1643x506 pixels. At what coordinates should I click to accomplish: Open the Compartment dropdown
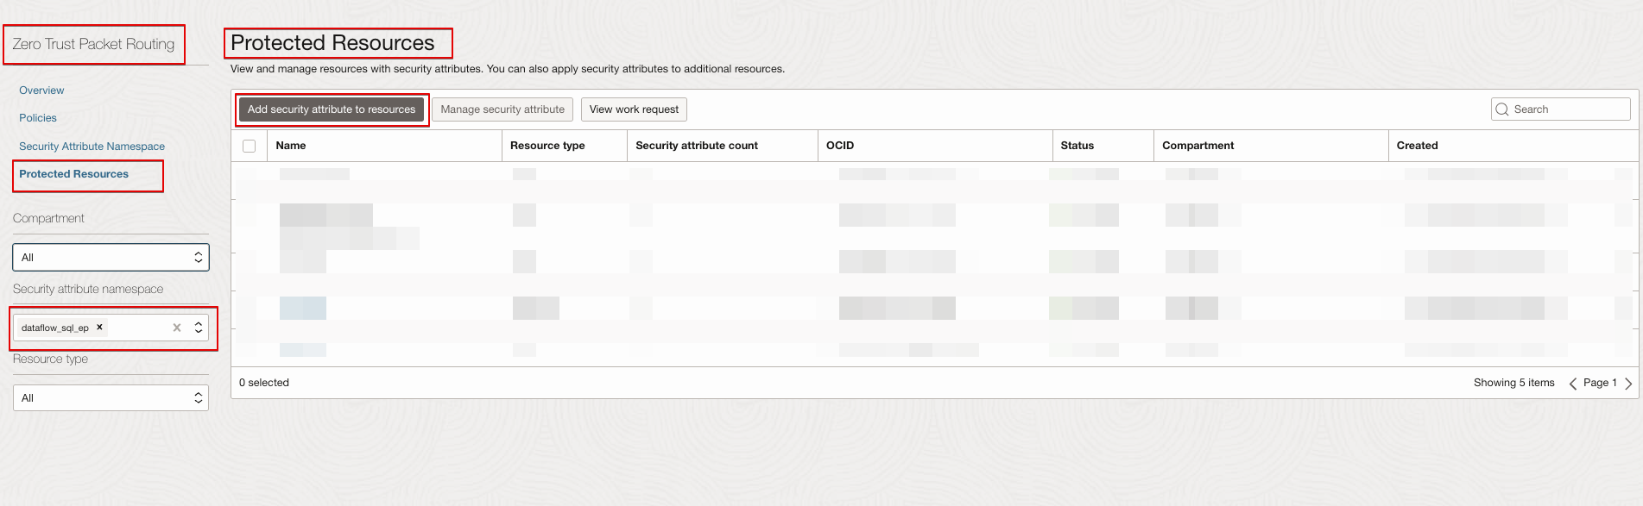[111, 258]
